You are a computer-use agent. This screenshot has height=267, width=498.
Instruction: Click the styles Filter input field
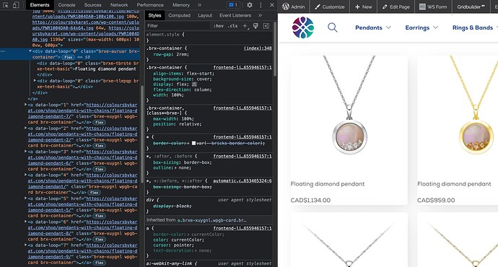point(178,26)
